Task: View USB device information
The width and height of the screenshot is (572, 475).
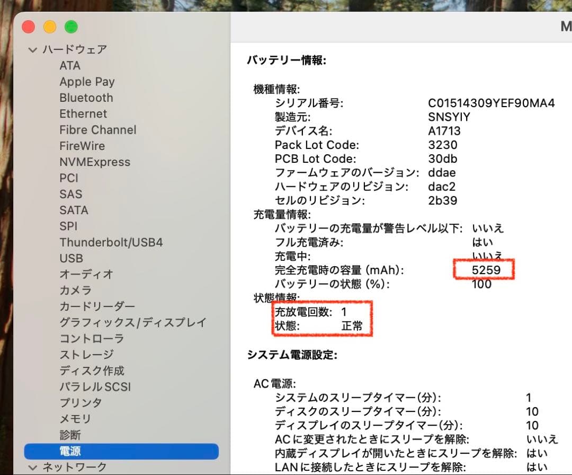Action: click(x=71, y=258)
